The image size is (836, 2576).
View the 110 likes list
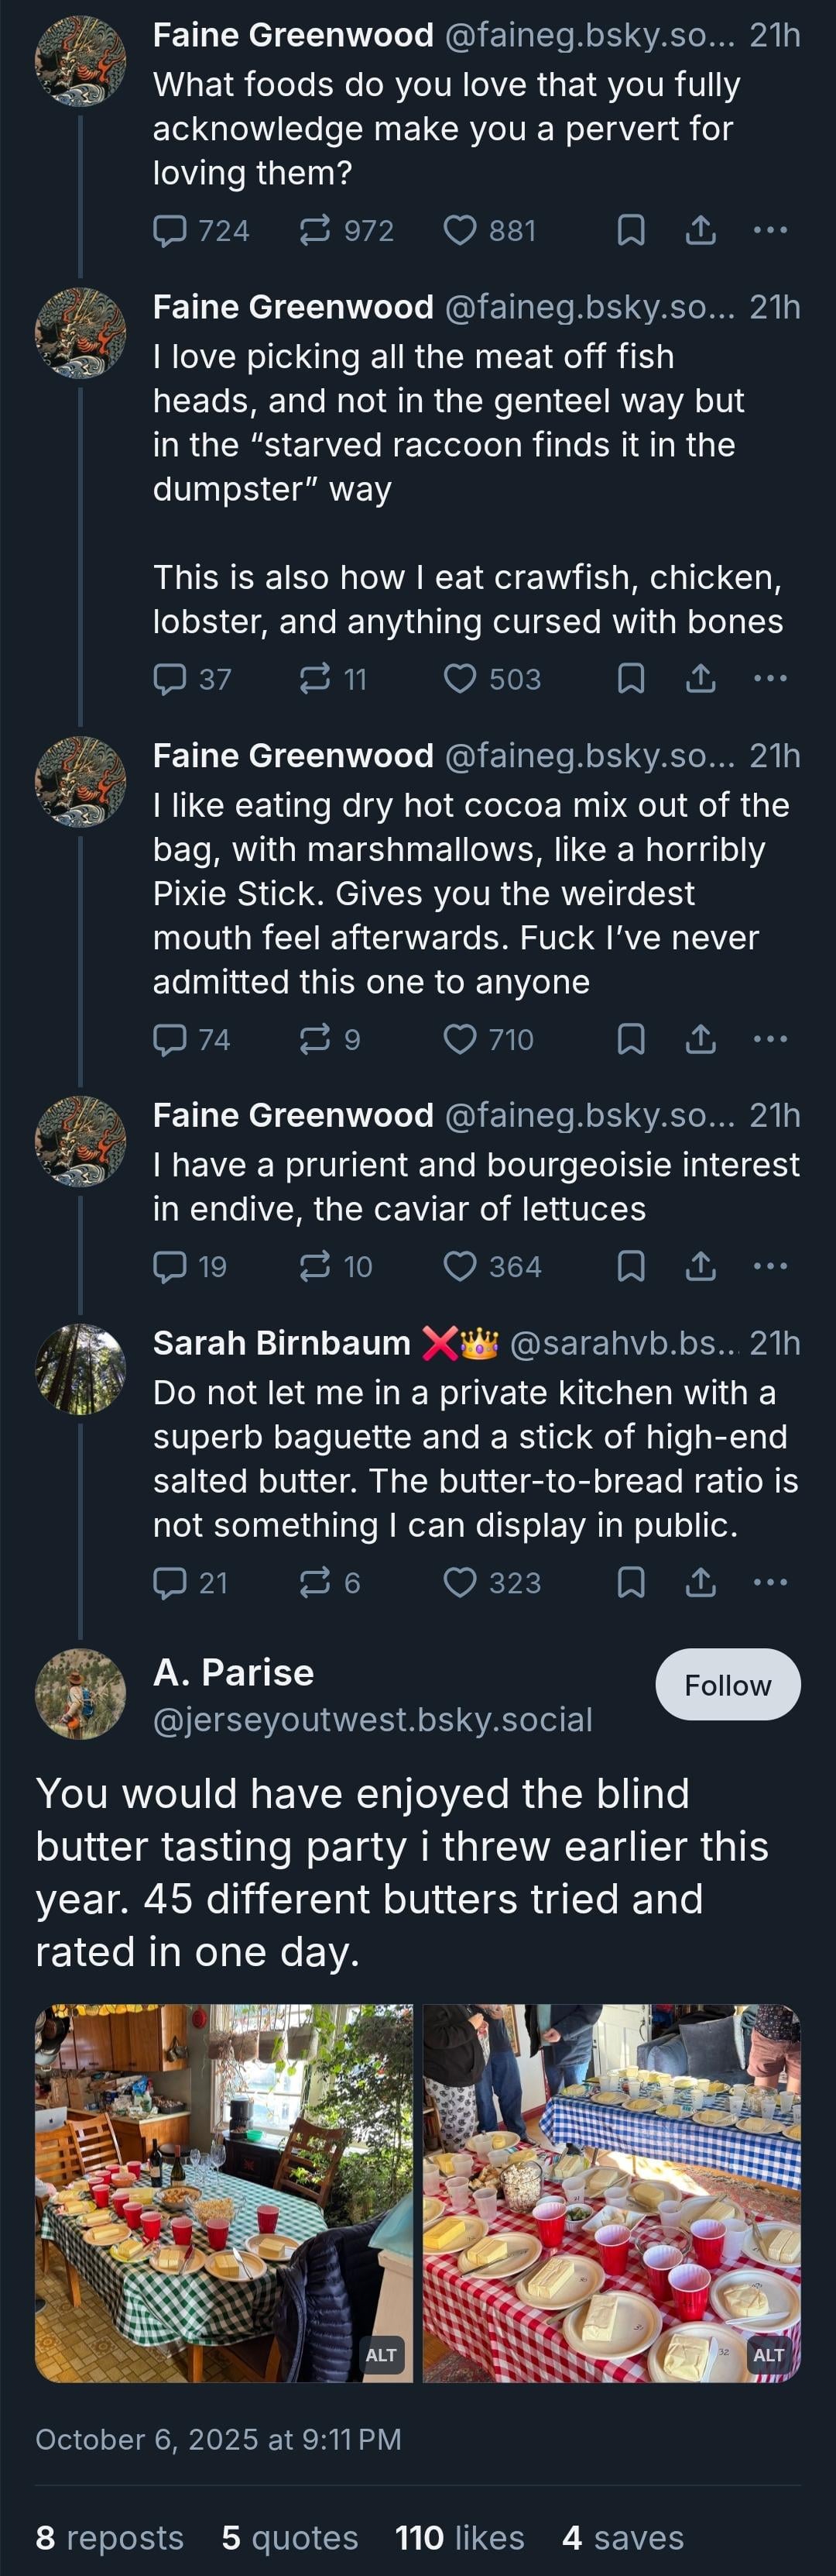[460, 2538]
